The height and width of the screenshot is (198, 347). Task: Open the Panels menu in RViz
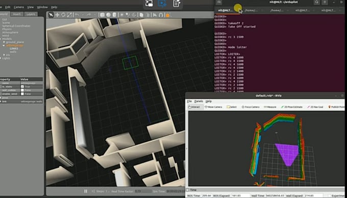click(x=199, y=101)
